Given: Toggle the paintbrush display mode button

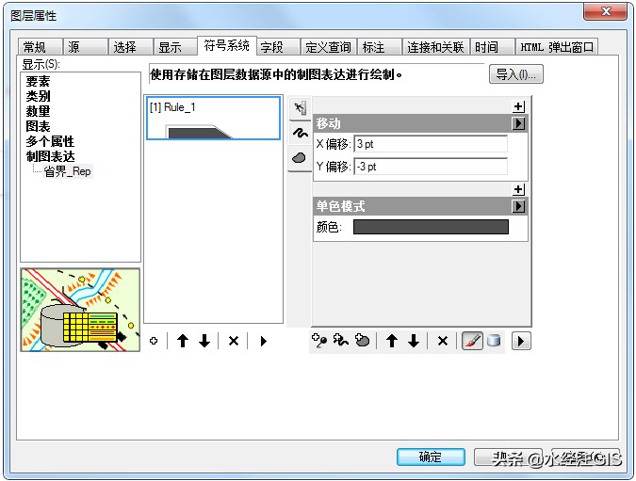Looking at the screenshot, I should (x=473, y=341).
